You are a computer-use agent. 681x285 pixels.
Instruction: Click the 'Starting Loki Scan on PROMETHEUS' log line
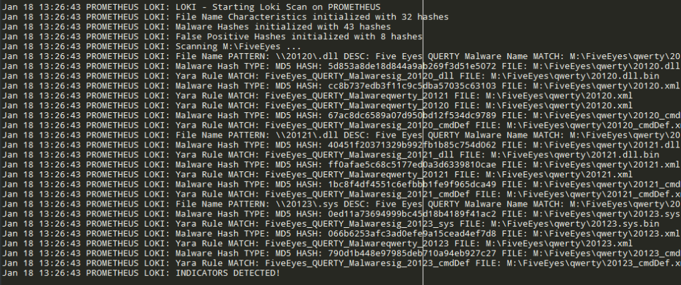191,7
